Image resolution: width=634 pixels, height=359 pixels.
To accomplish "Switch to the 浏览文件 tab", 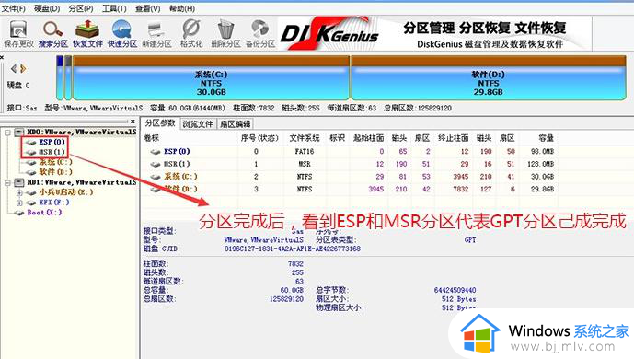I will click(198, 123).
